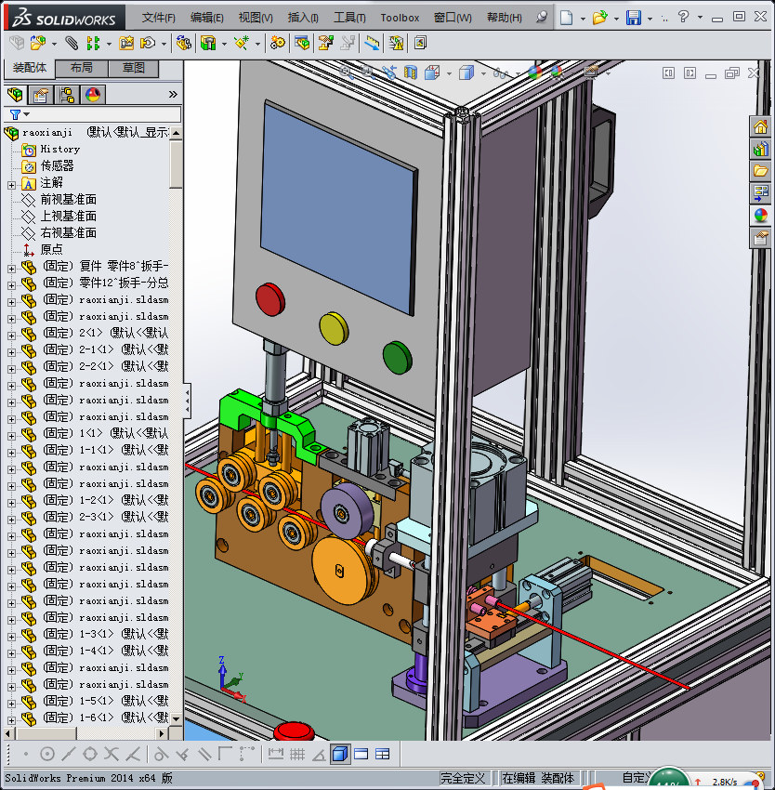Open Custom Properties in task pane
775x790 pixels.
(760, 238)
